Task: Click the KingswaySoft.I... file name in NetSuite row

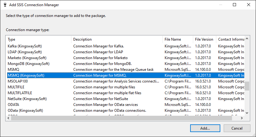Action: (178, 99)
